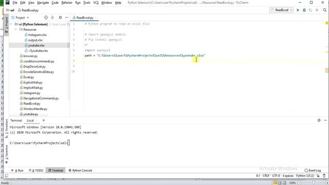Toggle the Terminal tool window button

(x=56, y=170)
